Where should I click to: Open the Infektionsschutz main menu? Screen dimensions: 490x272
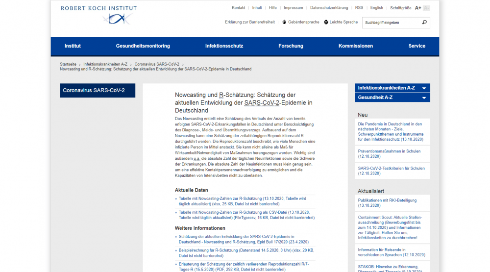coord(224,46)
